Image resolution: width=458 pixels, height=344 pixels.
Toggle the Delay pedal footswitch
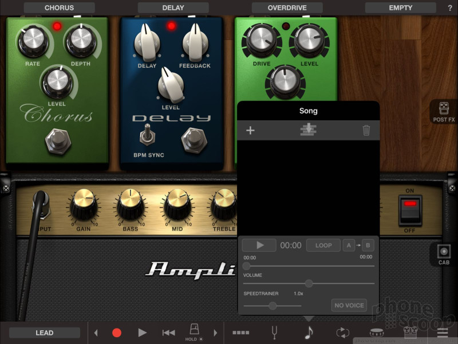(194, 140)
